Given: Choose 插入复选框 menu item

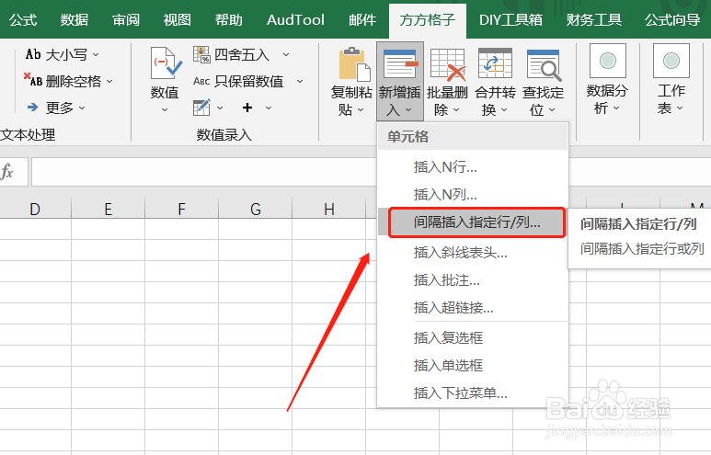Looking at the screenshot, I should [473, 337].
